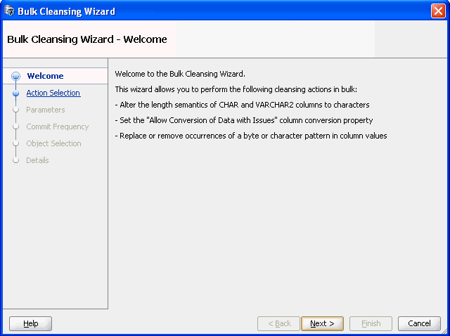Open the Action Selection step link
The image size is (450, 336).
53,93
